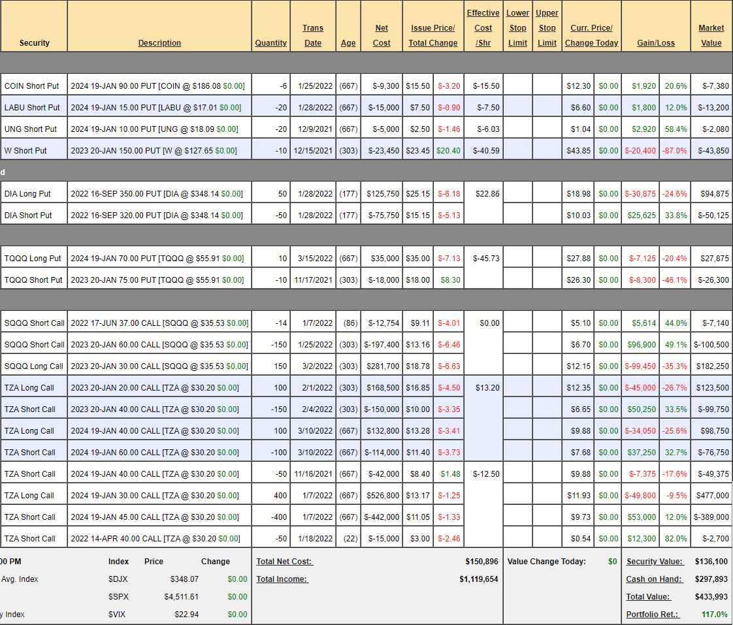Click the Lower Stop Limit cell for COIN

(517, 86)
